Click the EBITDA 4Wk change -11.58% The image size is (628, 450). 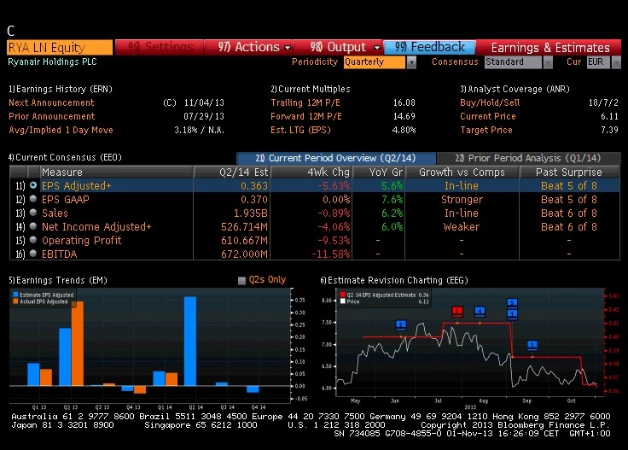pyautogui.click(x=331, y=254)
